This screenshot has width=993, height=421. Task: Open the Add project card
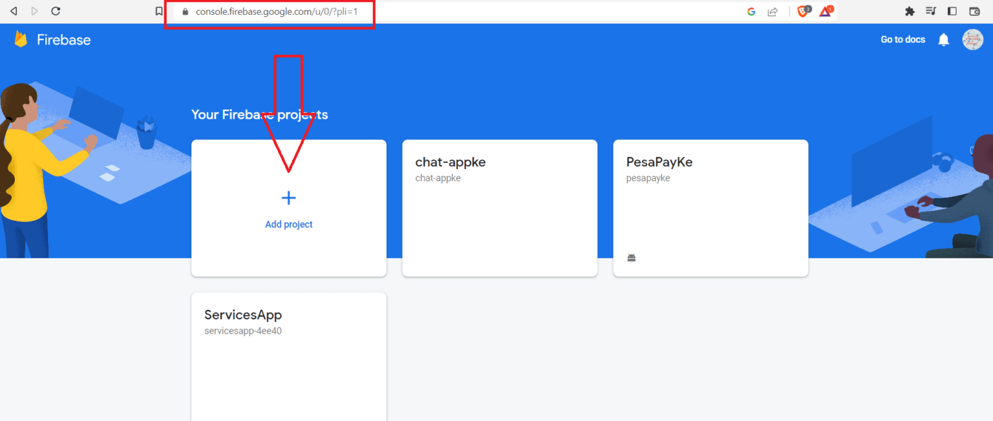point(288,208)
